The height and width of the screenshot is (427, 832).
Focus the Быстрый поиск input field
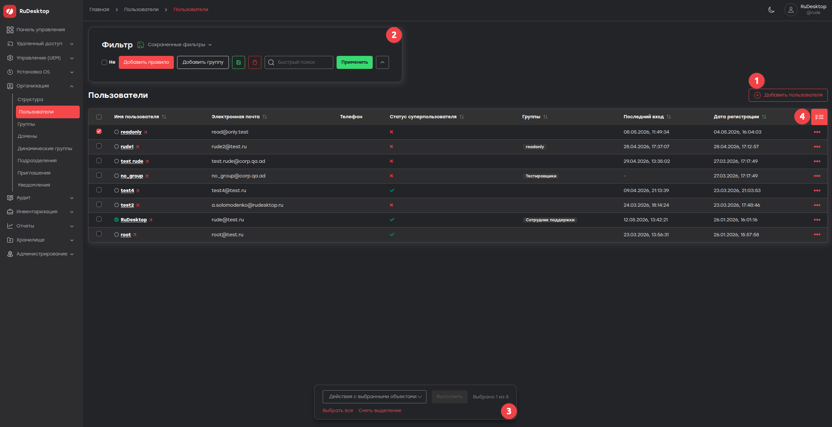(x=299, y=62)
